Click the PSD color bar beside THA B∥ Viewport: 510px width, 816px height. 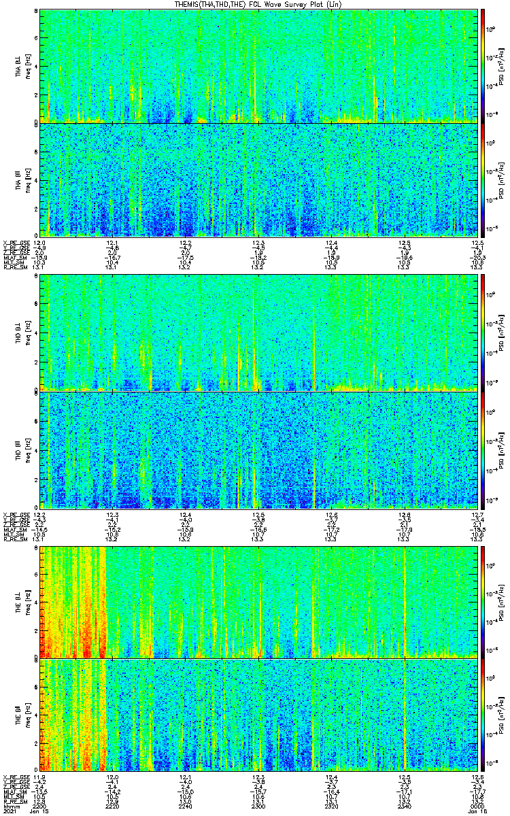tap(483, 180)
